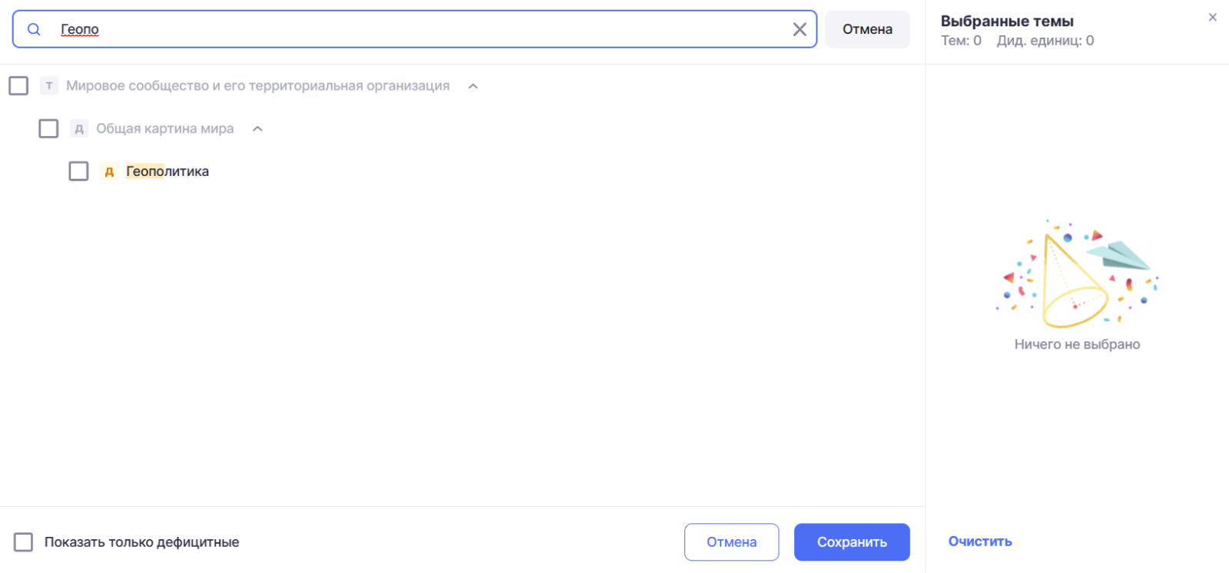Image resolution: width=1229 pixels, height=573 pixels.
Task: Click the orange Д badge beside Геополитика
Action: coord(109,171)
